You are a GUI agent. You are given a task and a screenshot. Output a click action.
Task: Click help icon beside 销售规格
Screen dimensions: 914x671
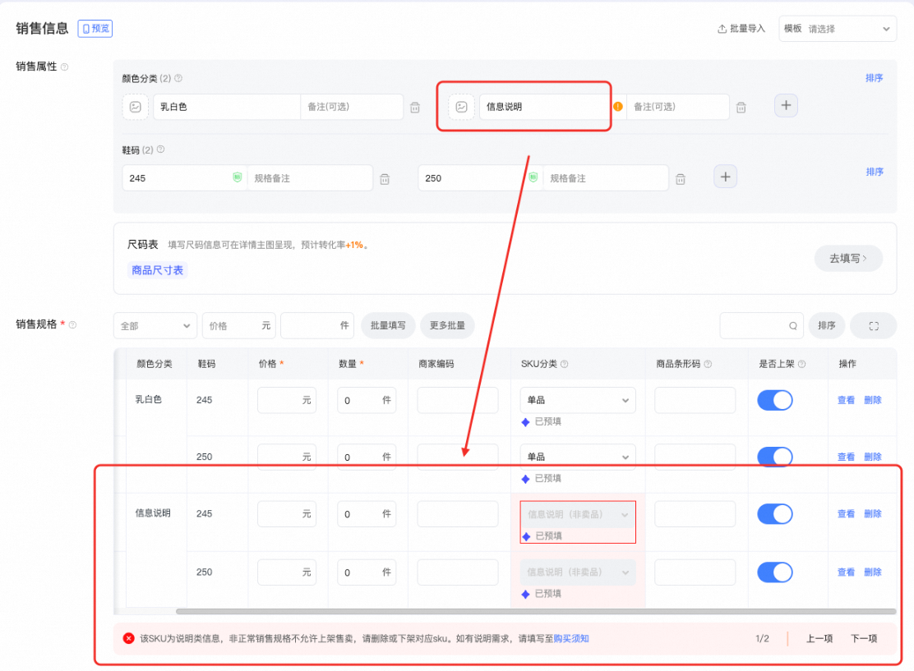(x=73, y=325)
